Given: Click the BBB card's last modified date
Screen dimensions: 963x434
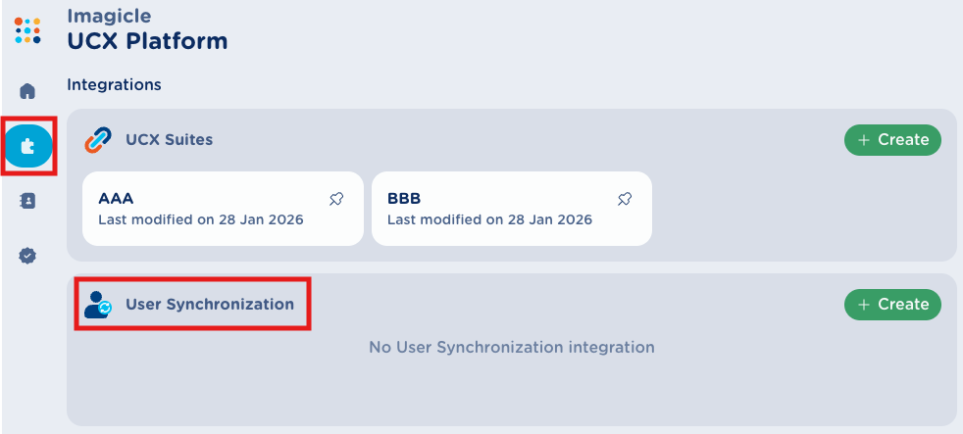Looking at the screenshot, I should coord(489,219).
